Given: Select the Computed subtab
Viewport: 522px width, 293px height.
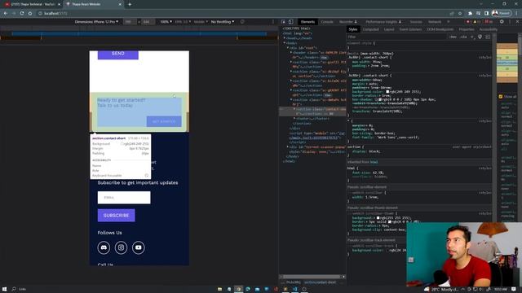Looking at the screenshot, I should coord(370,29).
